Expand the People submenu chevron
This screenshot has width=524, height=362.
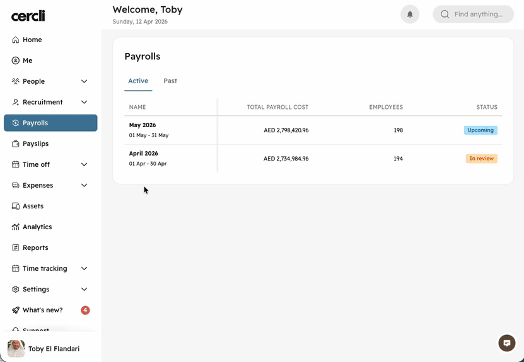click(x=84, y=81)
